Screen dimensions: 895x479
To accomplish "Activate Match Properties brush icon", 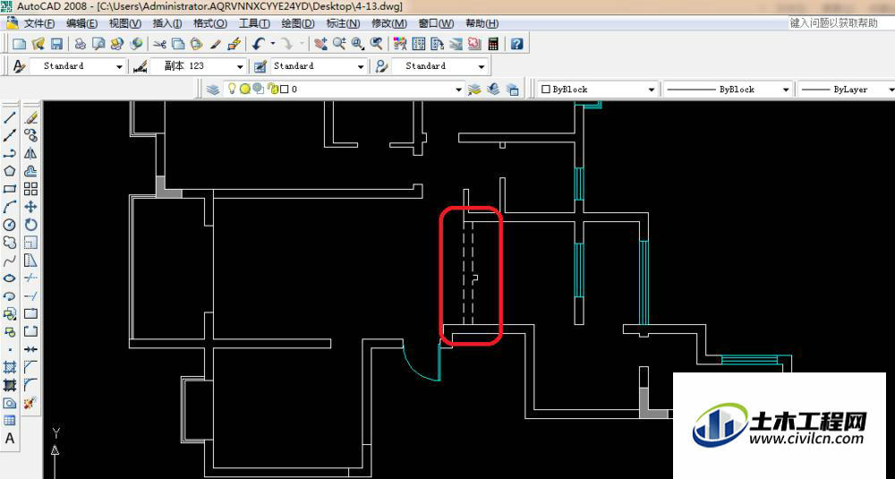I will click(215, 43).
